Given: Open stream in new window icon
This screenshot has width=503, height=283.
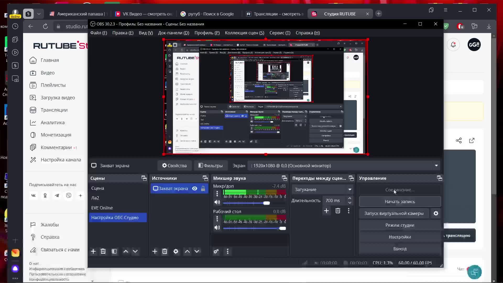Looking at the screenshot, I should (x=472, y=141).
